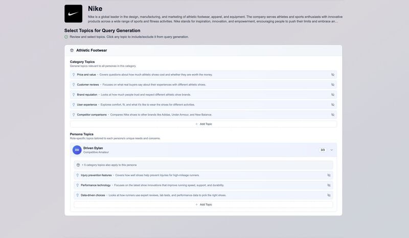409x238 pixels.
Task: Hide the Price and value topic
Action: (333, 75)
